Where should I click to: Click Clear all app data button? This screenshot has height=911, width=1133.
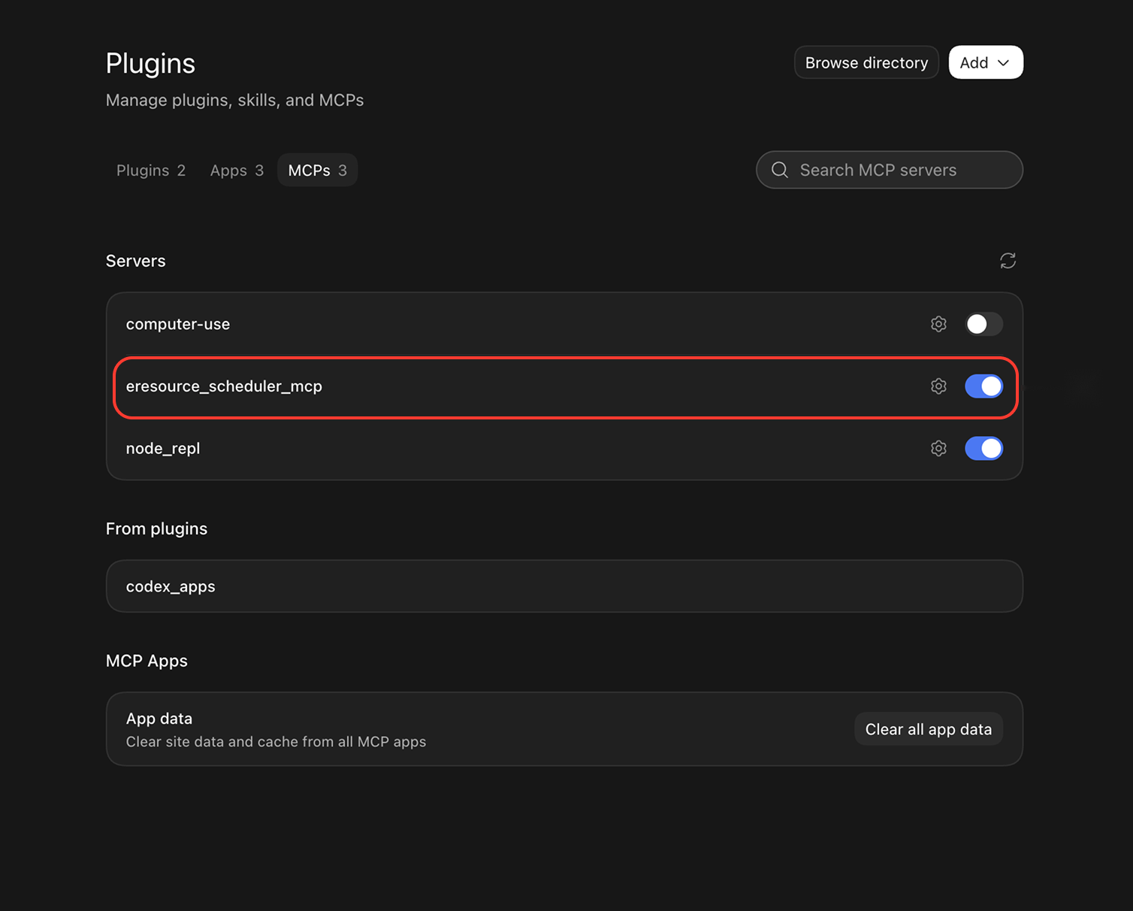pos(929,729)
